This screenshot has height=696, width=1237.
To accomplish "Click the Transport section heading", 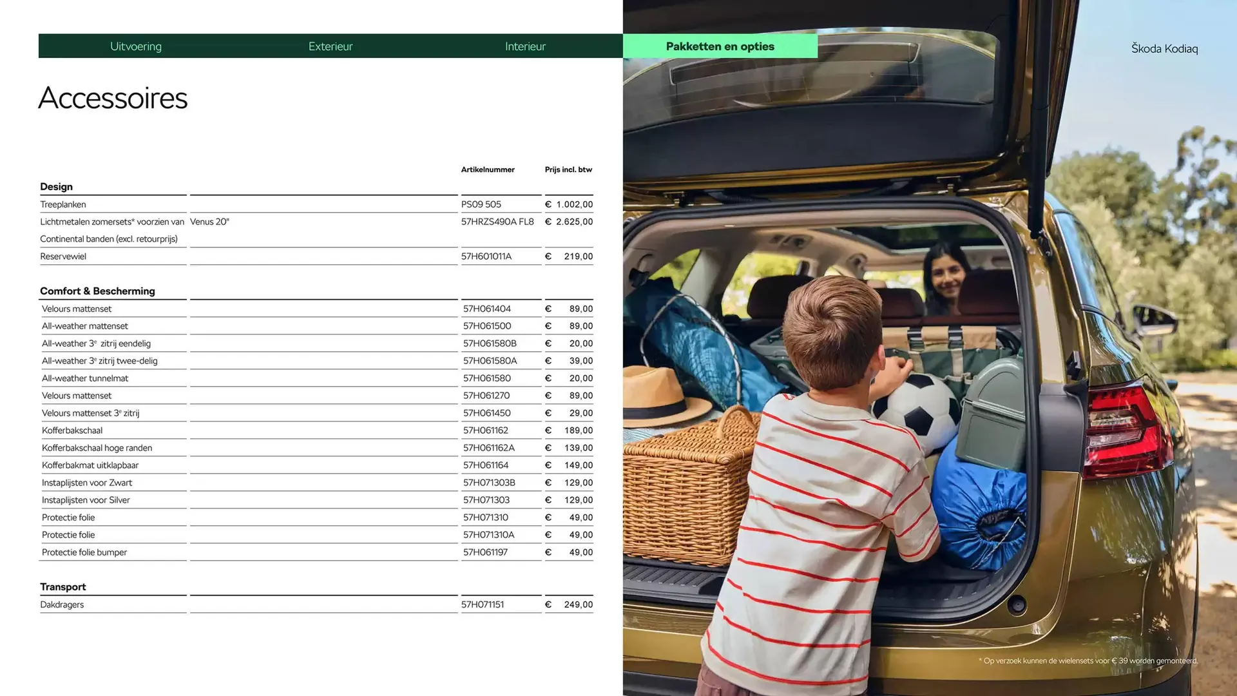I will [62, 587].
